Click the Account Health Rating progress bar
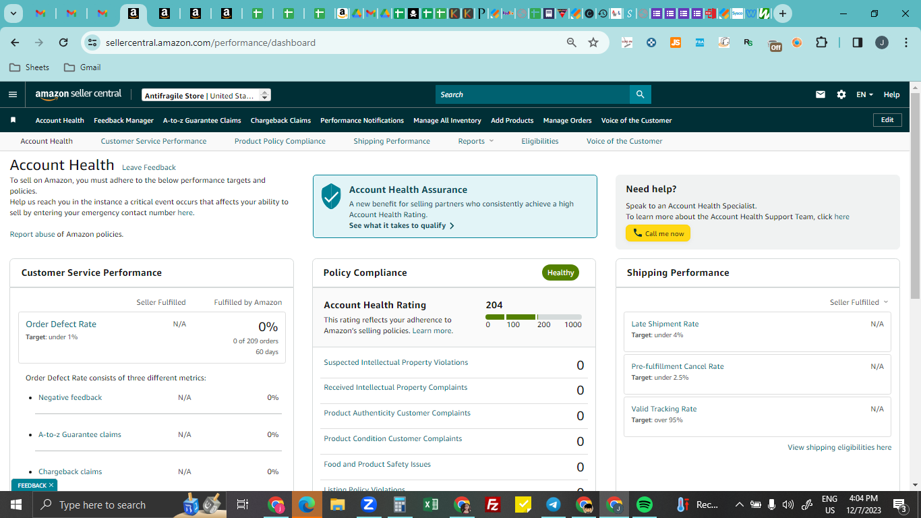Image resolution: width=921 pixels, height=518 pixels. click(533, 316)
